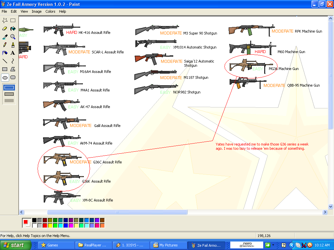Open the Edit menu
The height and width of the screenshot is (250, 334).
click(x=14, y=11)
